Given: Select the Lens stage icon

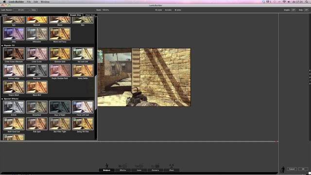Looking at the screenshot, I should (139, 166).
